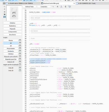Open Mestre script in separate window icon
Viewport: 109px width, 112px height.
[20, 40]
